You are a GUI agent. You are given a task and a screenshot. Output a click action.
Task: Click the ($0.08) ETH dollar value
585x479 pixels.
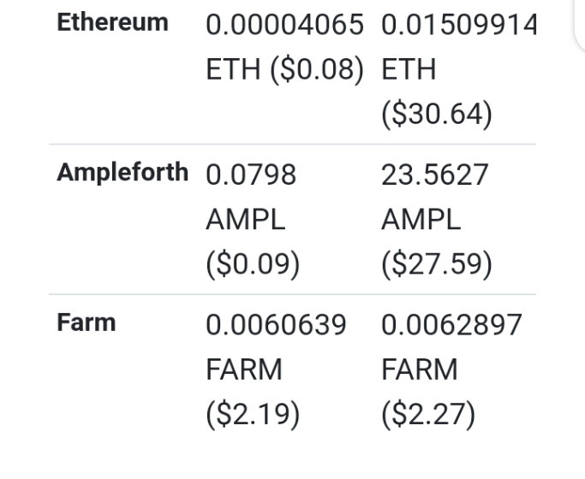point(316,69)
